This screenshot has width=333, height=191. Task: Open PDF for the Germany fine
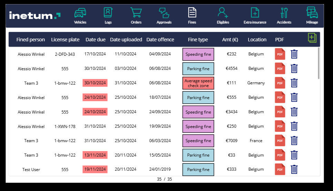pyautogui.click(x=280, y=83)
